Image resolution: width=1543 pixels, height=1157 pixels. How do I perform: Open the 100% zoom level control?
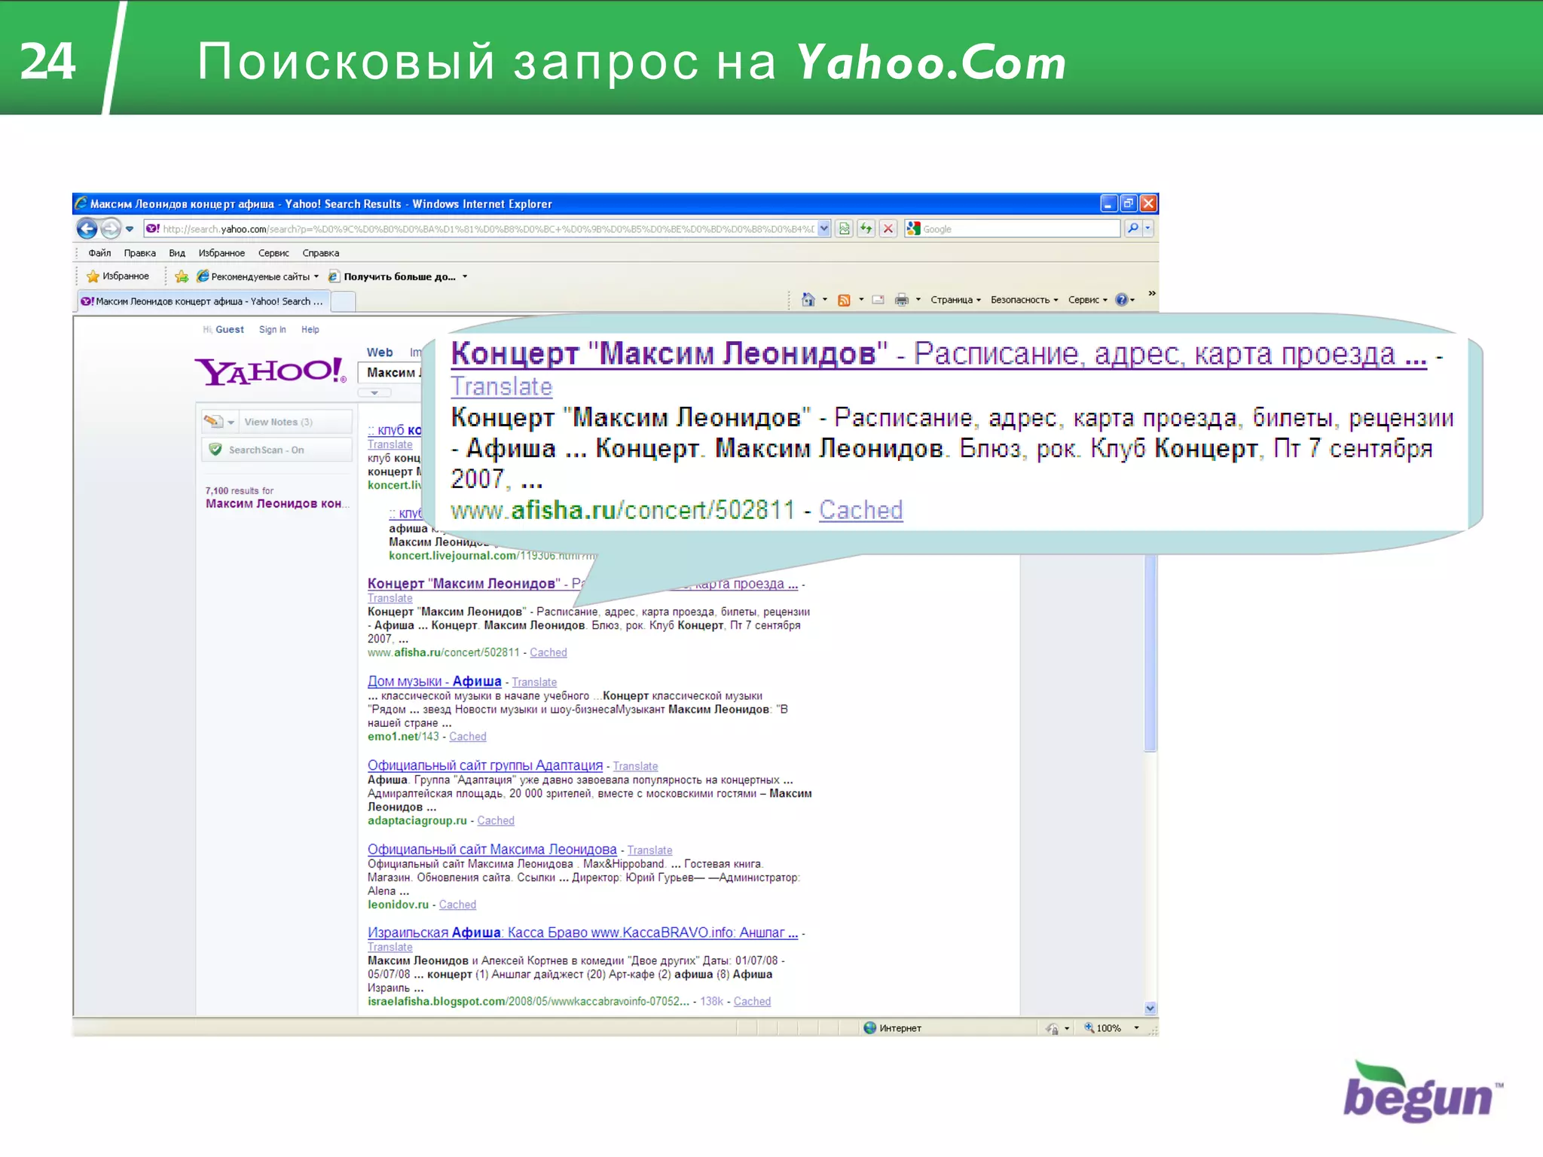[1110, 1028]
